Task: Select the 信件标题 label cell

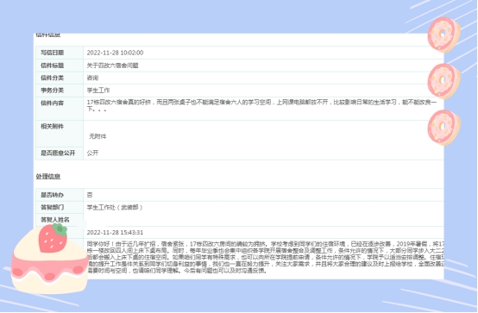Action: [60, 66]
